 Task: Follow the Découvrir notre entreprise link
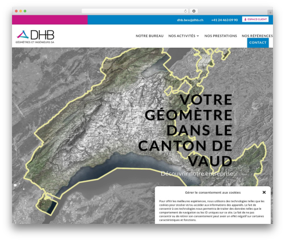(x=197, y=174)
